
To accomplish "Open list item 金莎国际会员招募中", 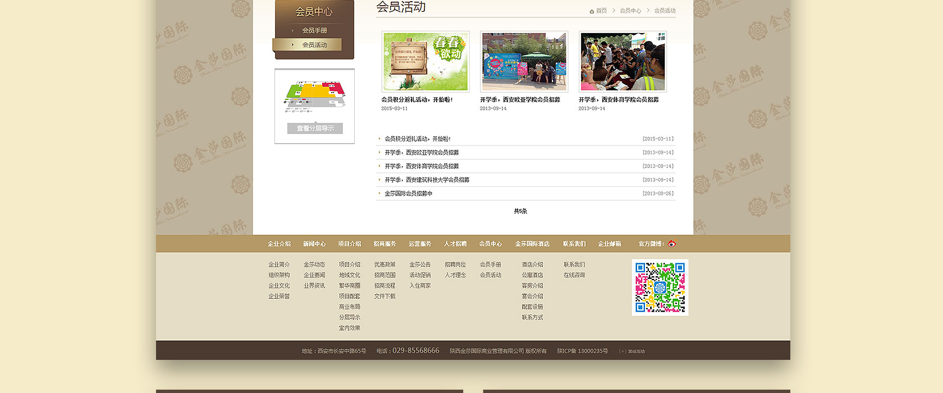I will point(408,194).
